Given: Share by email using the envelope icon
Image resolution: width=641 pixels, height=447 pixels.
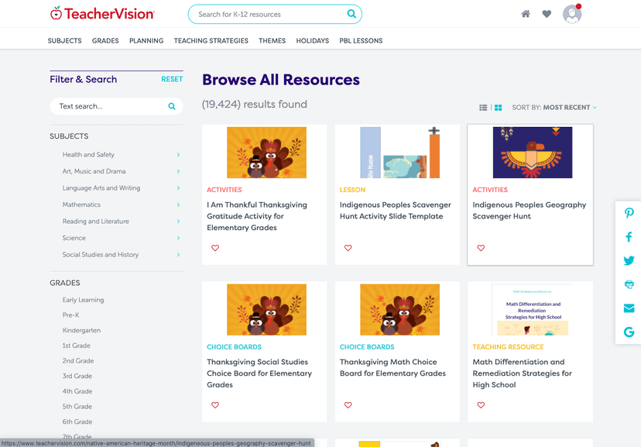Looking at the screenshot, I should 629,308.
